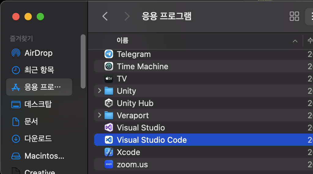Click the Unity folder icon

(x=109, y=91)
